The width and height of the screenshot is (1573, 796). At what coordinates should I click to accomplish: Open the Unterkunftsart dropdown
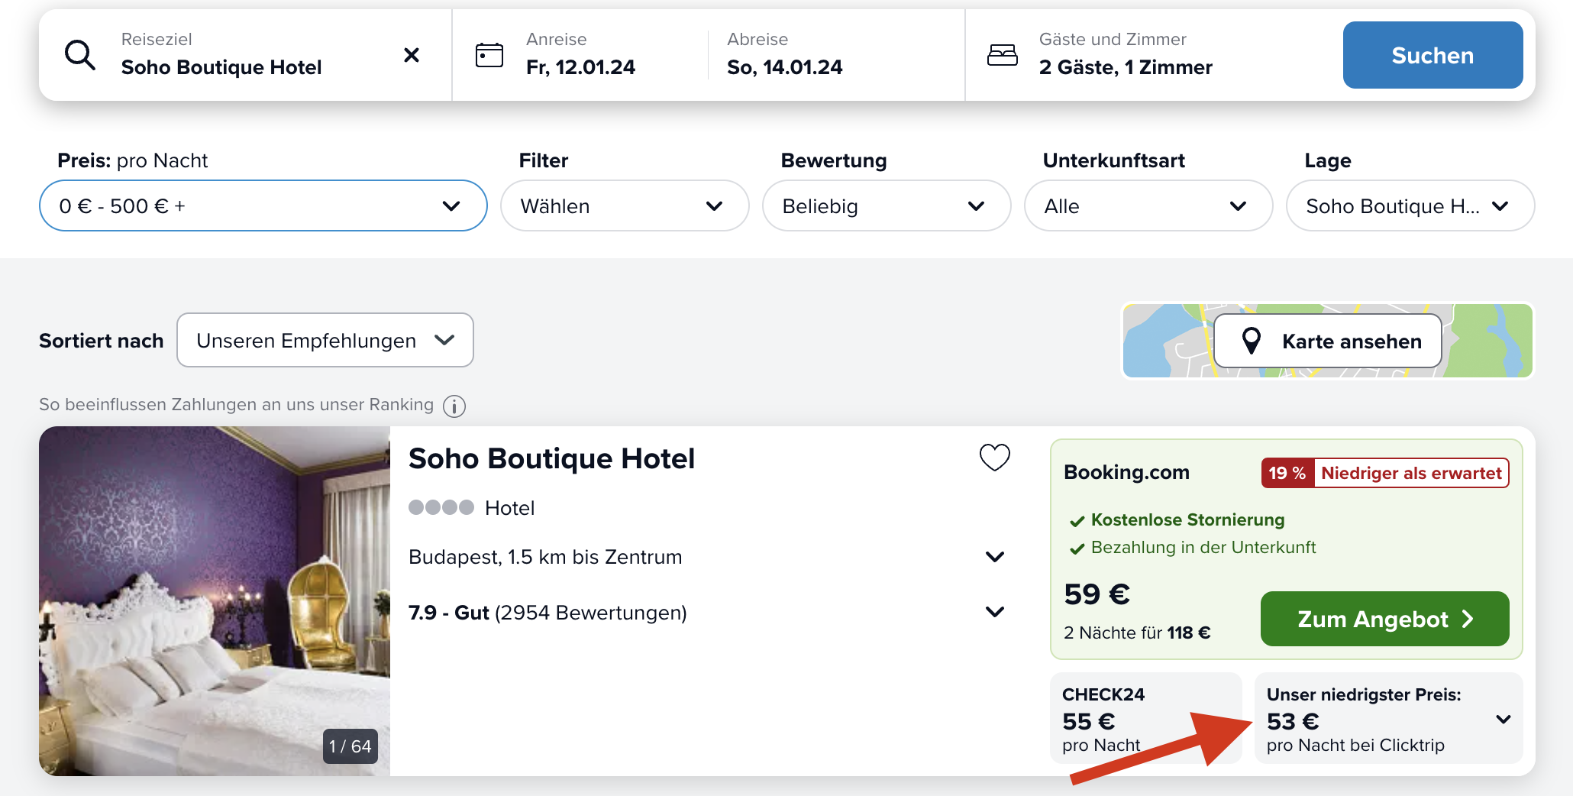pos(1148,205)
